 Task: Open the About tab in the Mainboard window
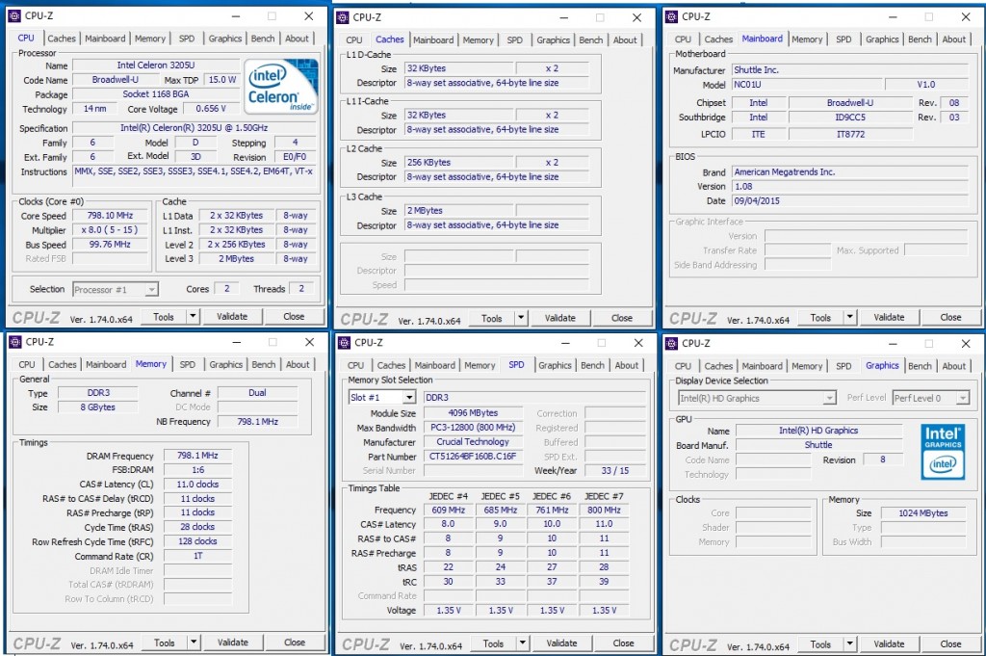pos(954,39)
